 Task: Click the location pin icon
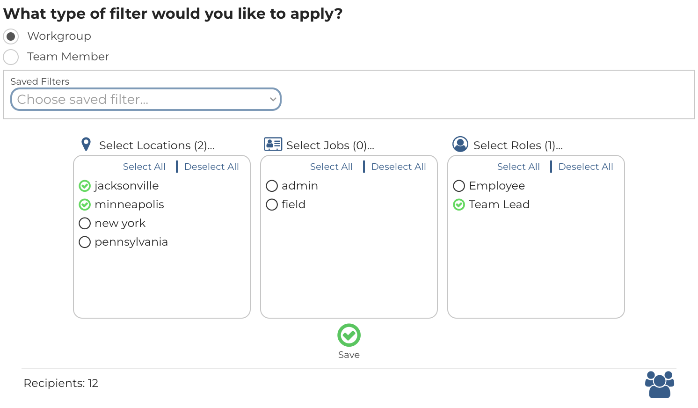tap(86, 144)
